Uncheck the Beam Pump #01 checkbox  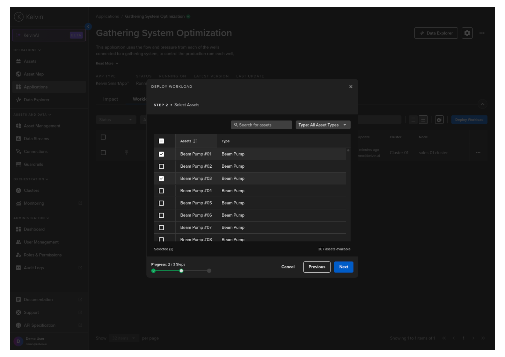161,154
